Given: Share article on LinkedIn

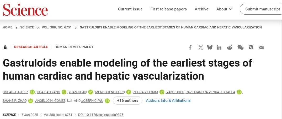Looking at the screenshot, I should pyautogui.click(x=219, y=47).
